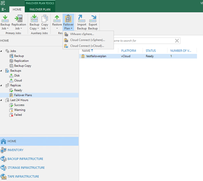Screen dimensions: 203x181
Task: Sort by the PLATFORM column header
Action: [x=129, y=51]
